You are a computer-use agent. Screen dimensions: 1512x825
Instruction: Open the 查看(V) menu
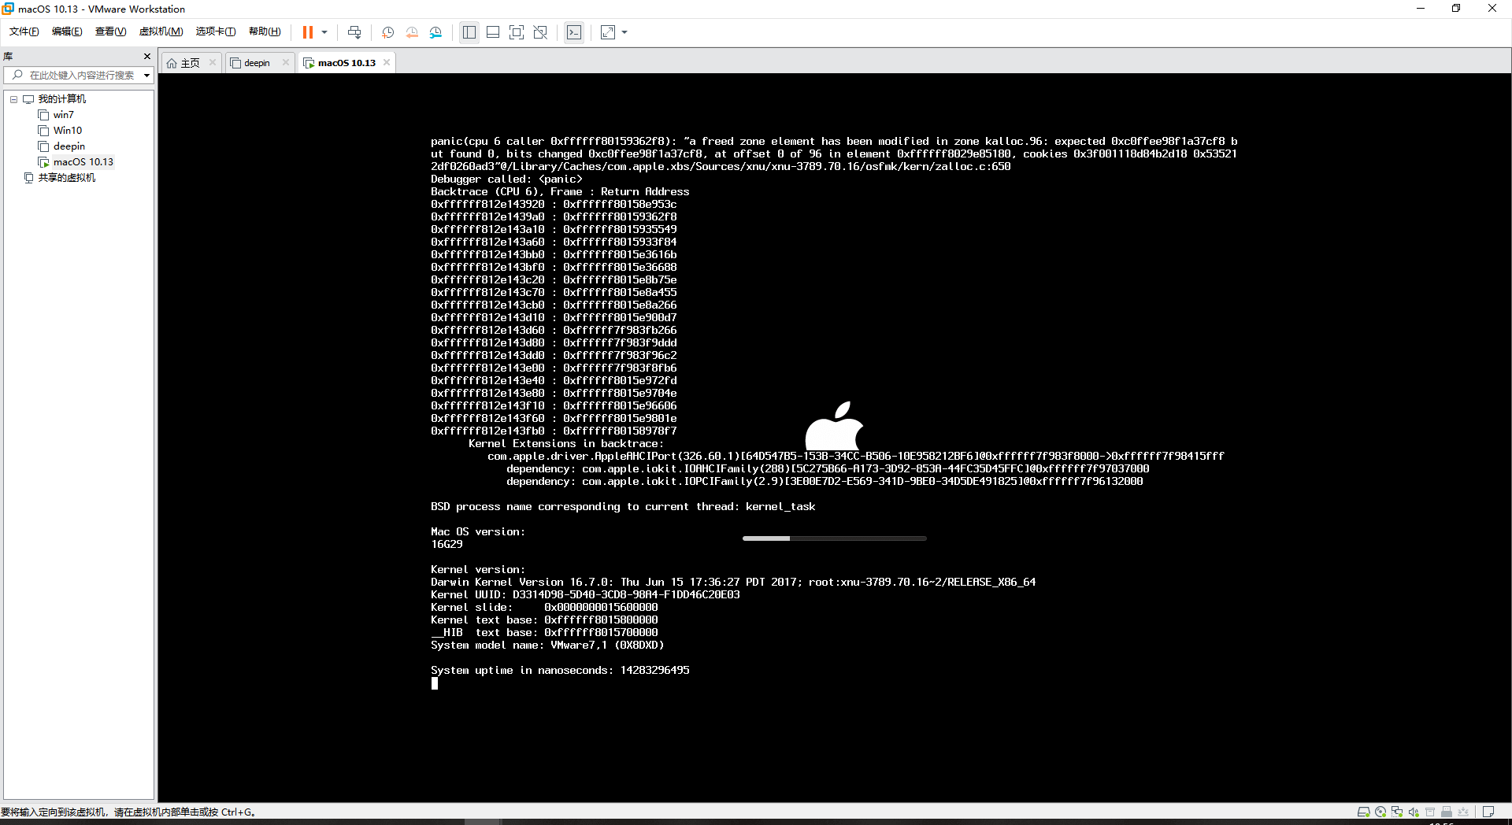(110, 31)
